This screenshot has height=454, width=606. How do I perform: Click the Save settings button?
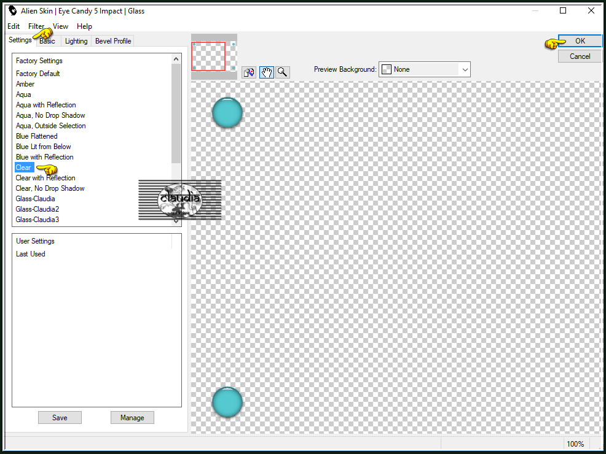[x=60, y=418]
